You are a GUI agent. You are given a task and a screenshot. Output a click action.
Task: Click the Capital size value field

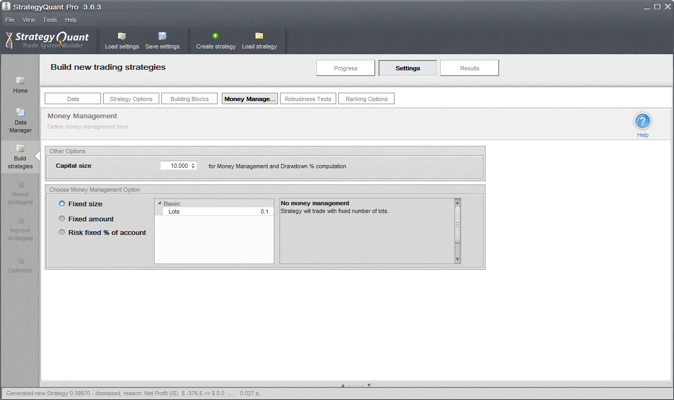coord(175,166)
